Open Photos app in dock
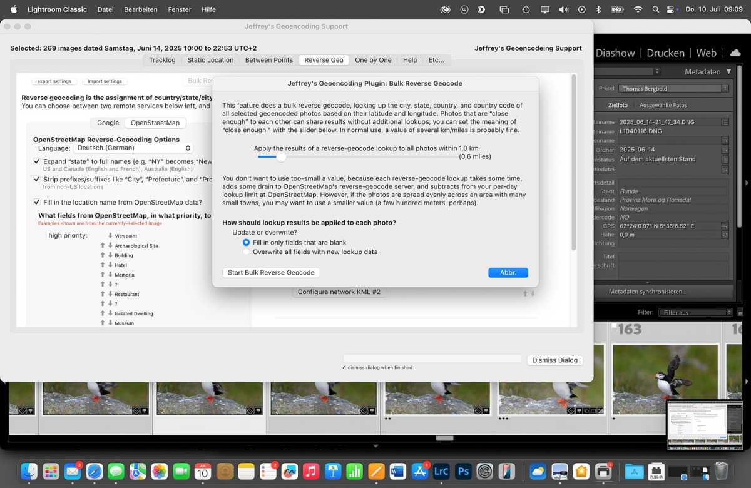 pyautogui.click(x=160, y=471)
